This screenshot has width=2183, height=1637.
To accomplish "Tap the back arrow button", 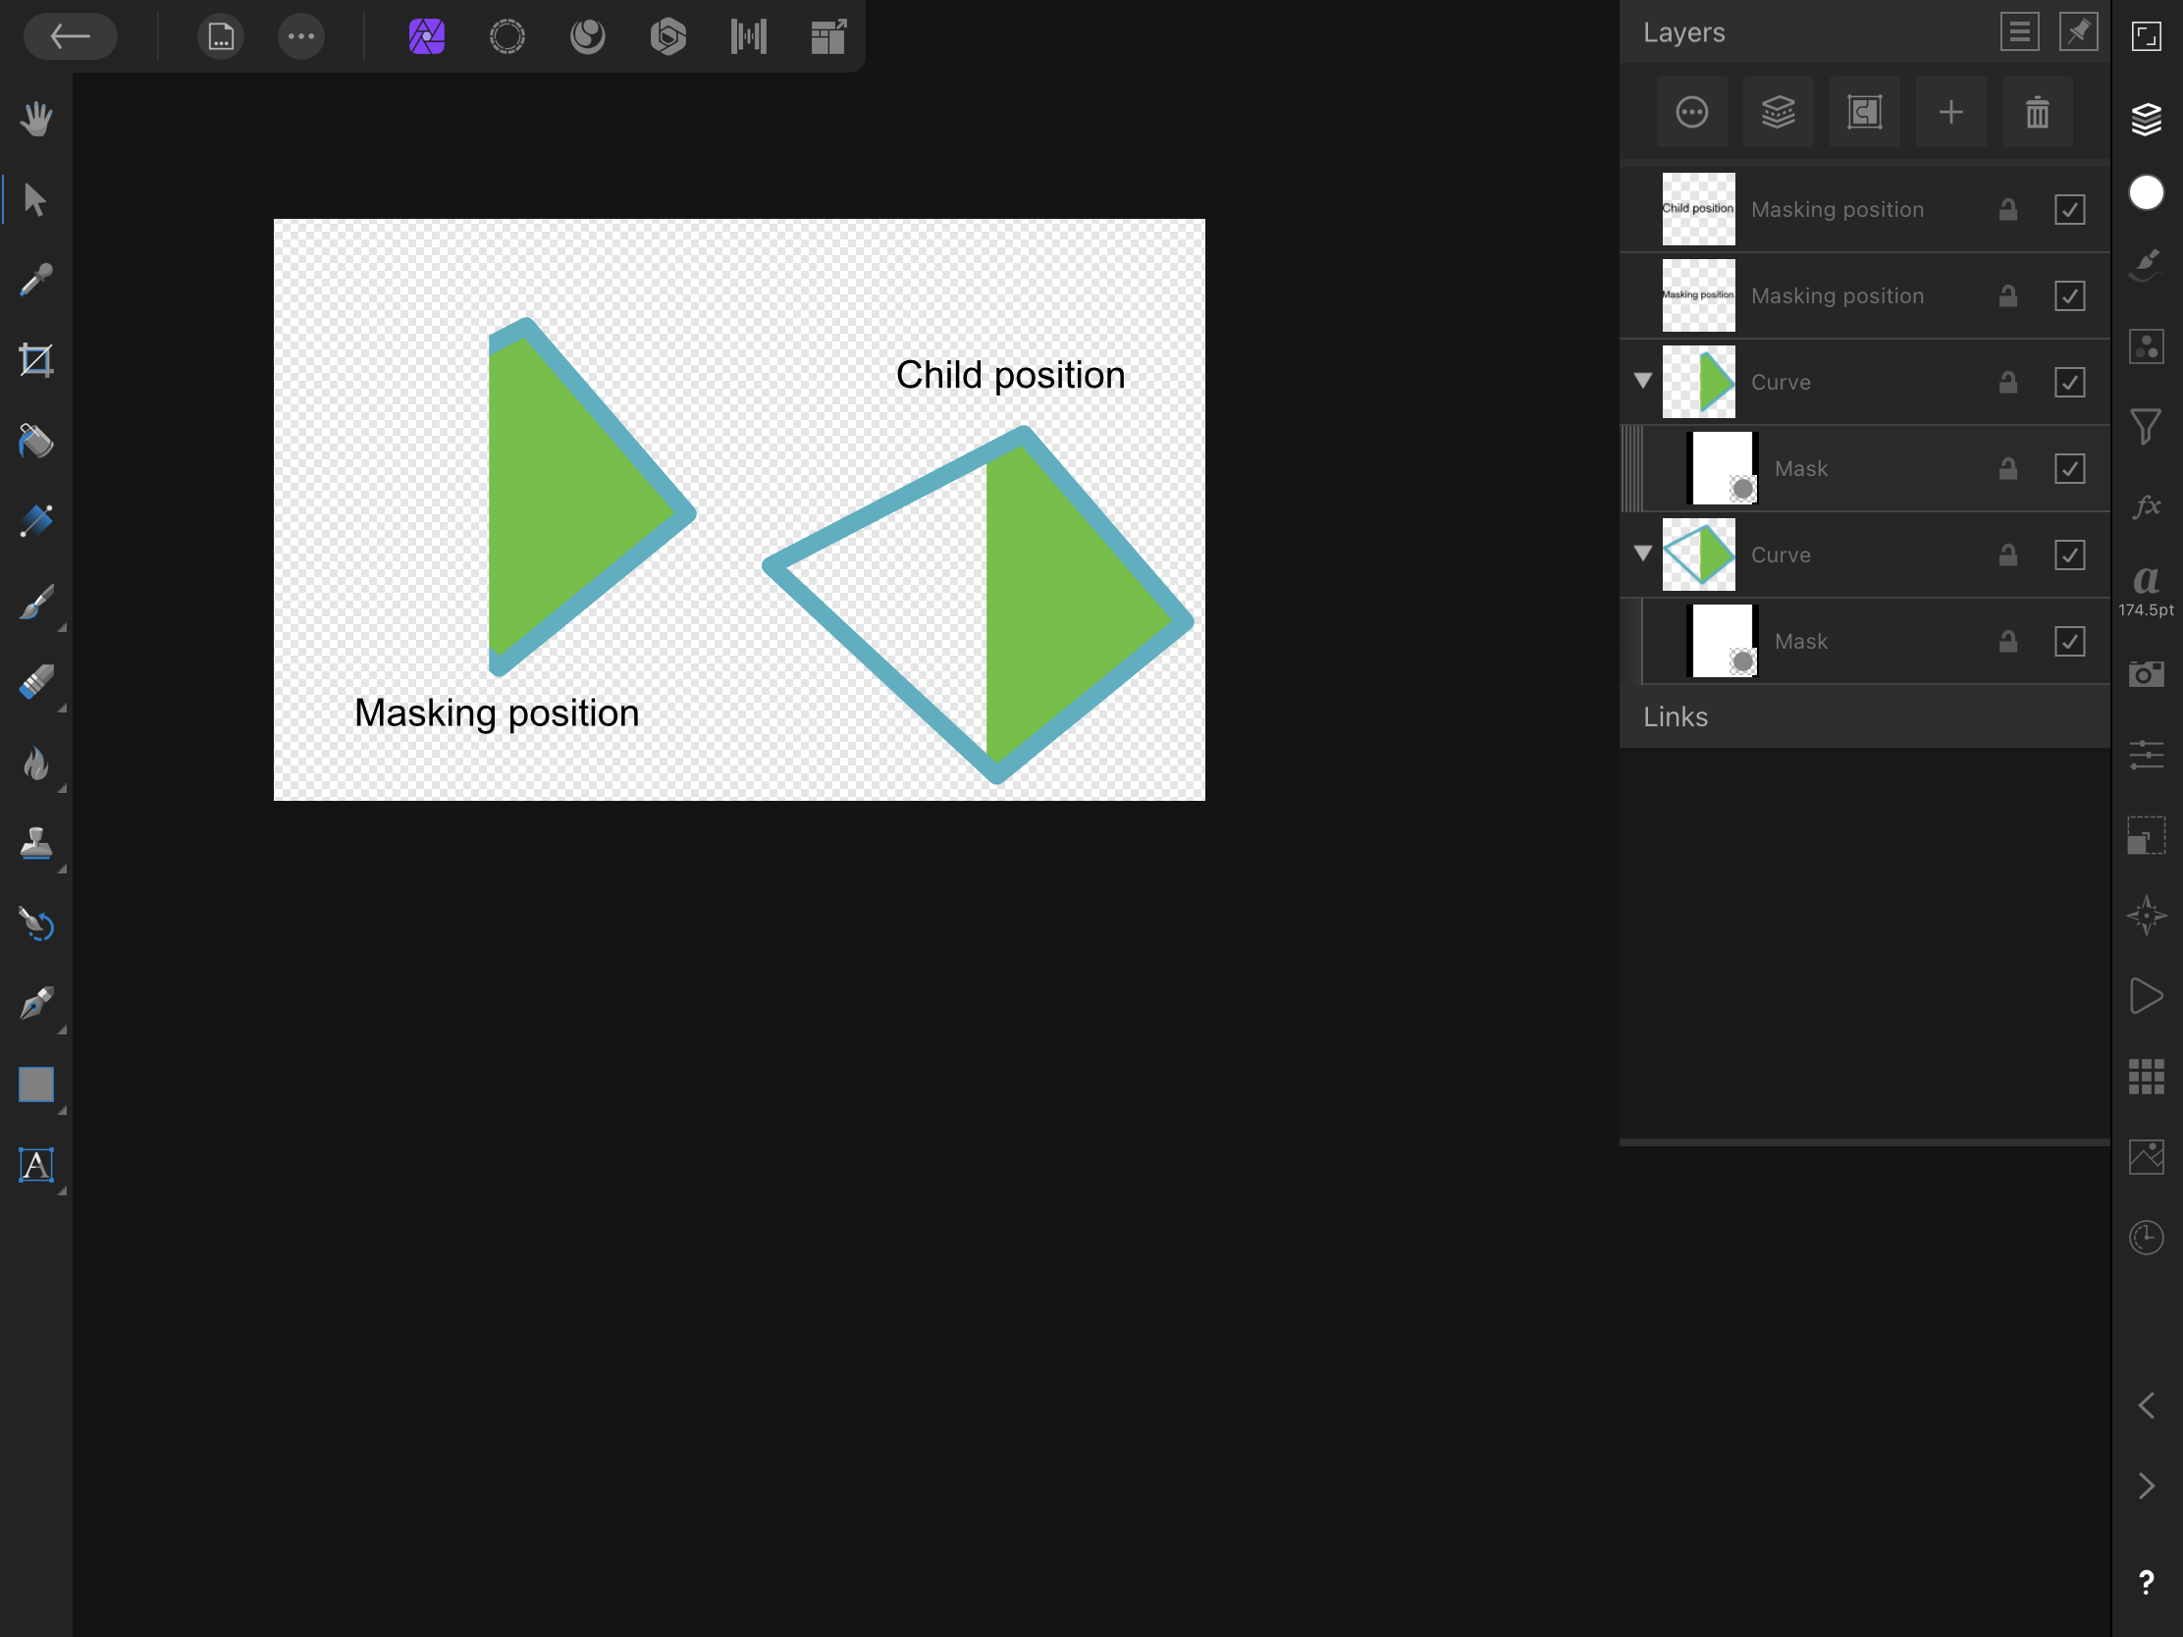I will [70, 37].
